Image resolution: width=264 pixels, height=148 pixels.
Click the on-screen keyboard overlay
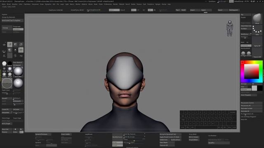tap(208, 120)
